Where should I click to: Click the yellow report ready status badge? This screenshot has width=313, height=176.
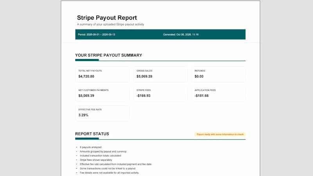(x=220, y=134)
